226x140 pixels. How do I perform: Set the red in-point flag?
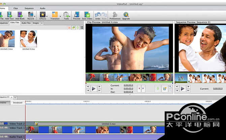(x=139, y=88)
